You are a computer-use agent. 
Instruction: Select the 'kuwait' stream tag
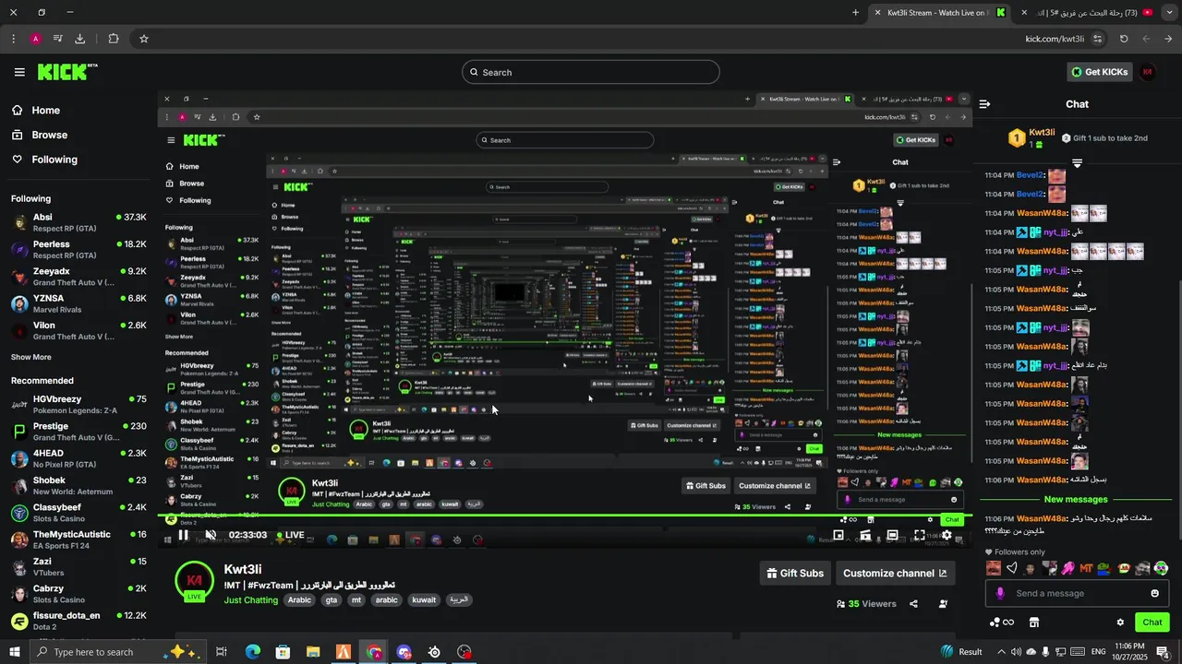424,600
